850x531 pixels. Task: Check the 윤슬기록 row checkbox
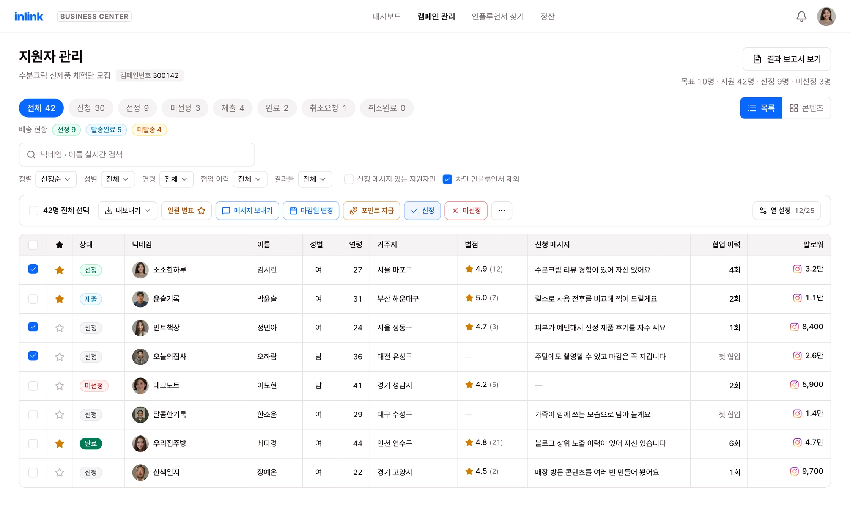point(33,299)
